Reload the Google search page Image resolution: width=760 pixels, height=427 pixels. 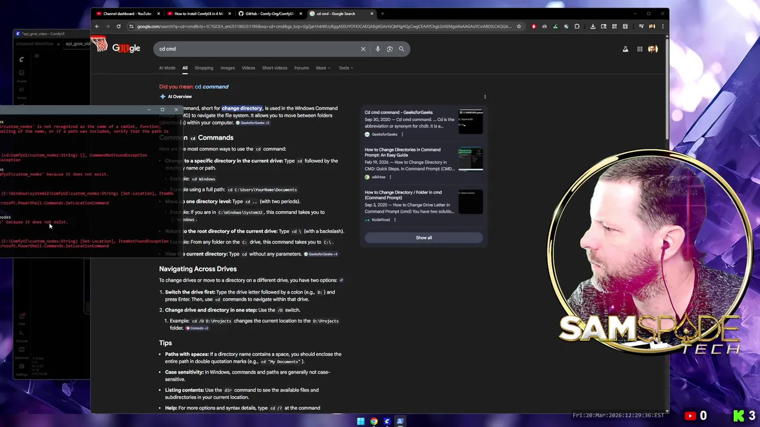[x=118, y=26]
